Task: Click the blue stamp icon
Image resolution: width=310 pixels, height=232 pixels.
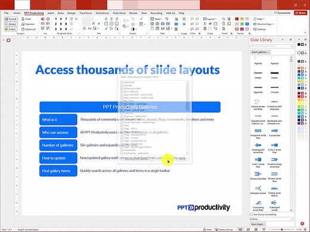Action: 247,24
